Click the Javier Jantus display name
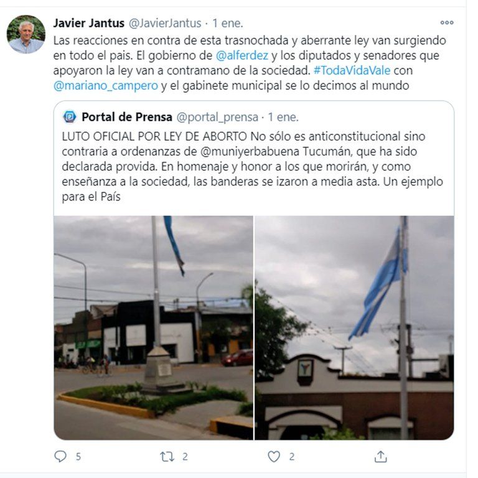Viewport: 478px width, 478px height. 89,23
